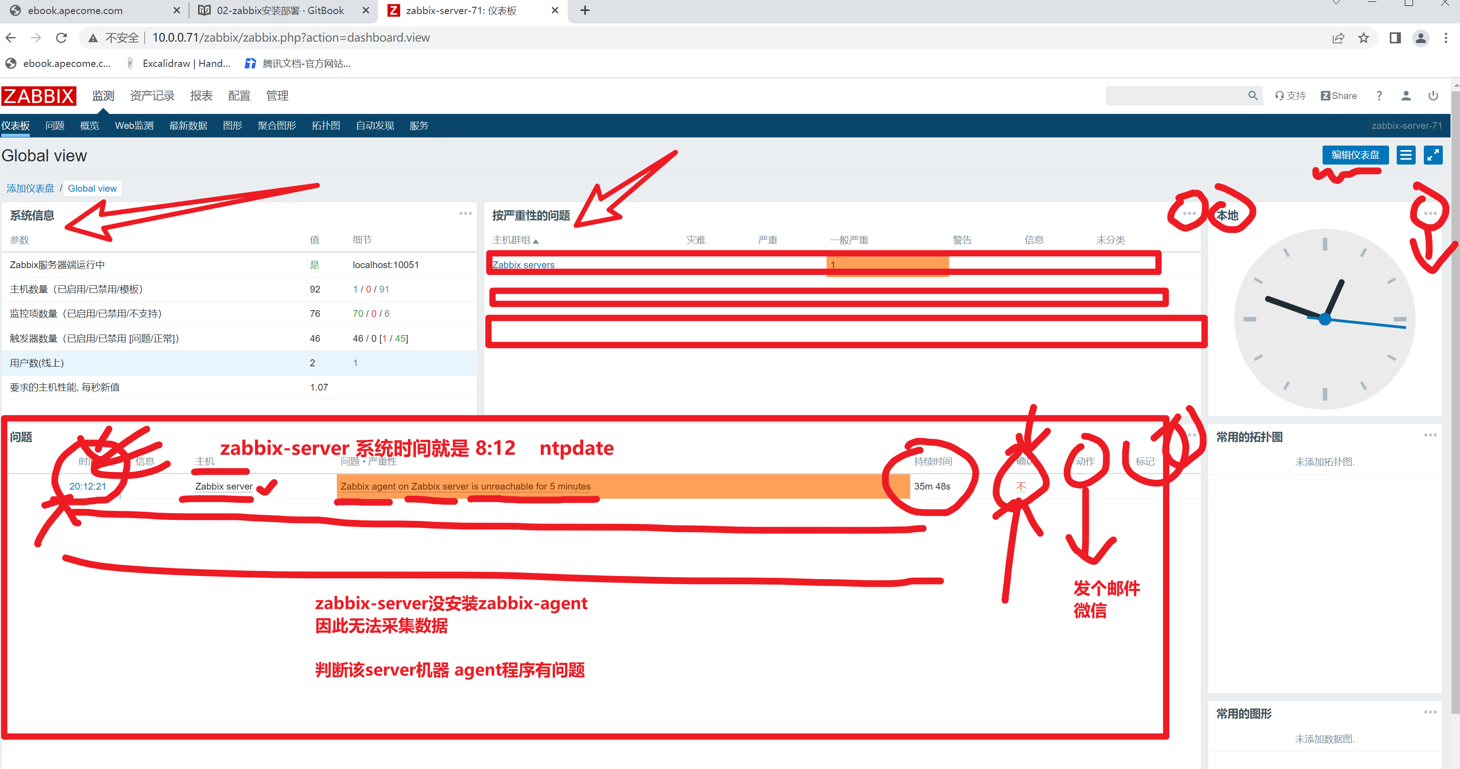Image resolution: width=1460 pixels, height=769 pixels.
Task: Select the 服务 submenu item
Action: 419,126
